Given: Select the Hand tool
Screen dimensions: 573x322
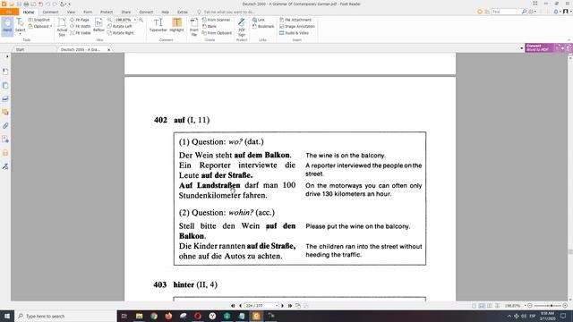Looking at the screenshot, I should coord(7,26).
